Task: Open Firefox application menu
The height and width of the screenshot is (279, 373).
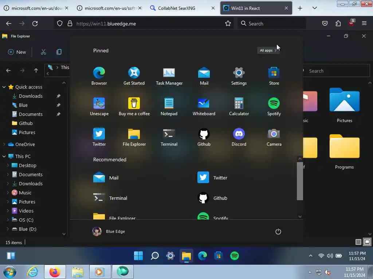Action: click(x=364, y=23)
